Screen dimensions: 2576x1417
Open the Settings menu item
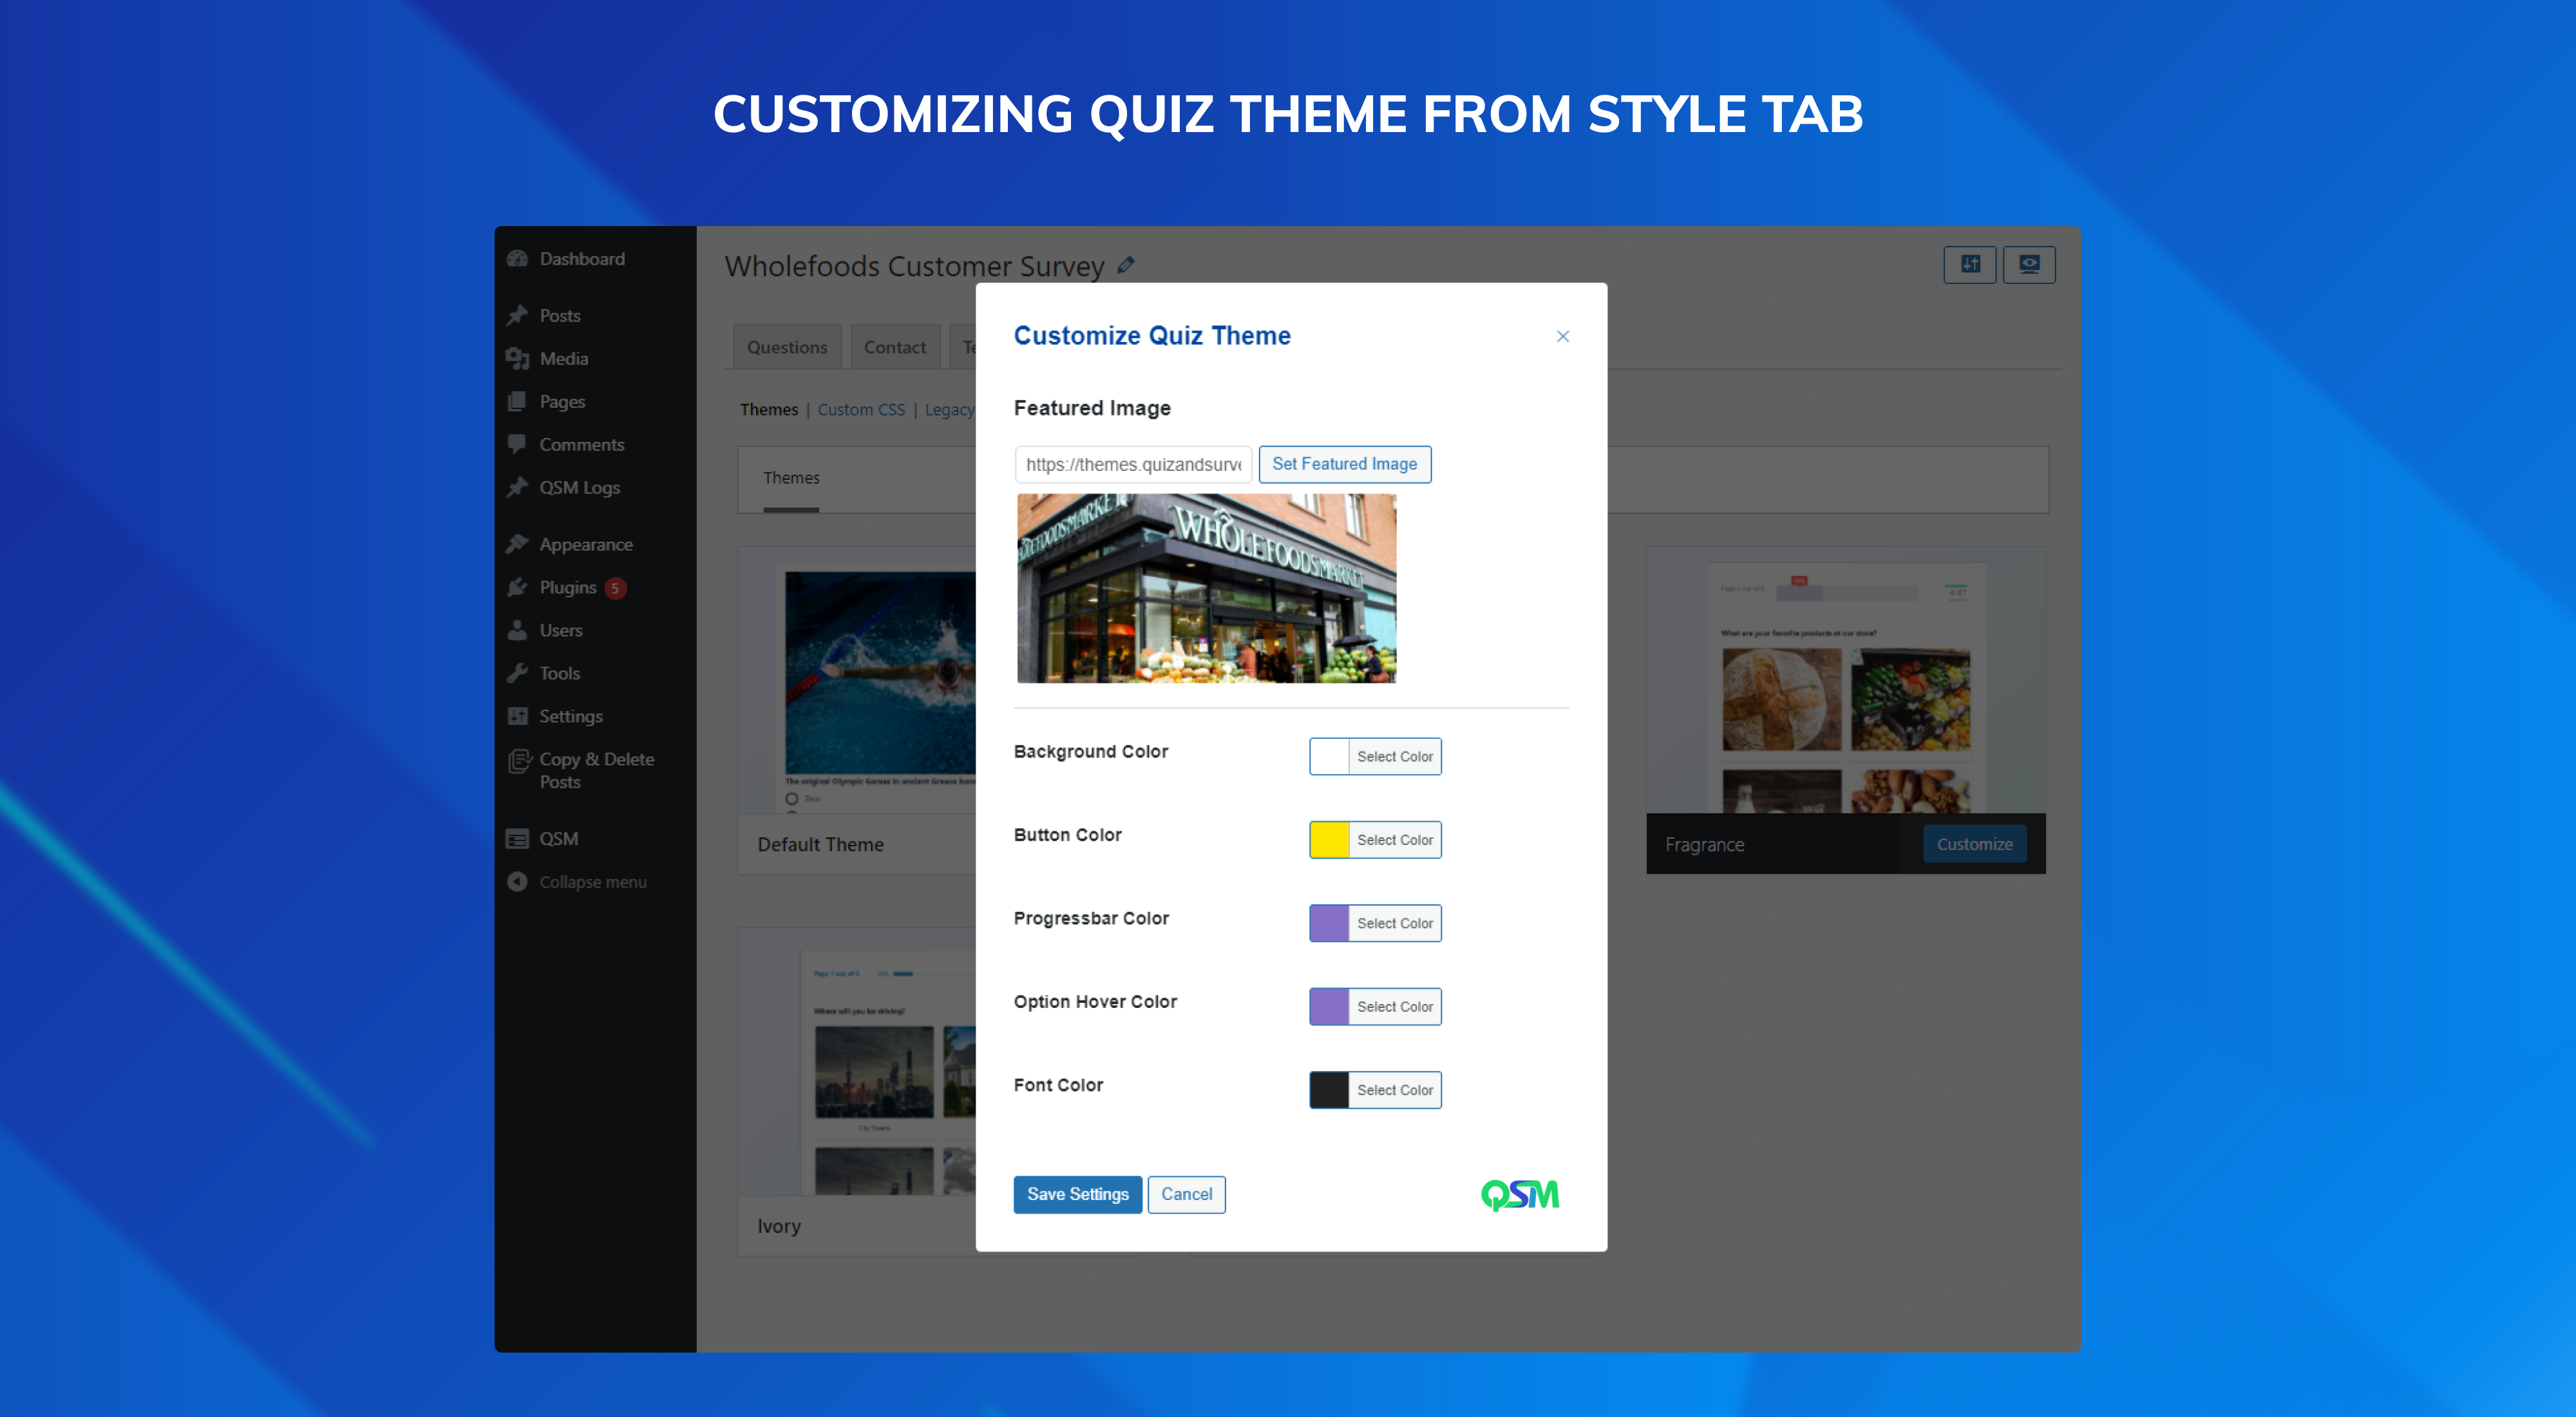coord(571,717)
